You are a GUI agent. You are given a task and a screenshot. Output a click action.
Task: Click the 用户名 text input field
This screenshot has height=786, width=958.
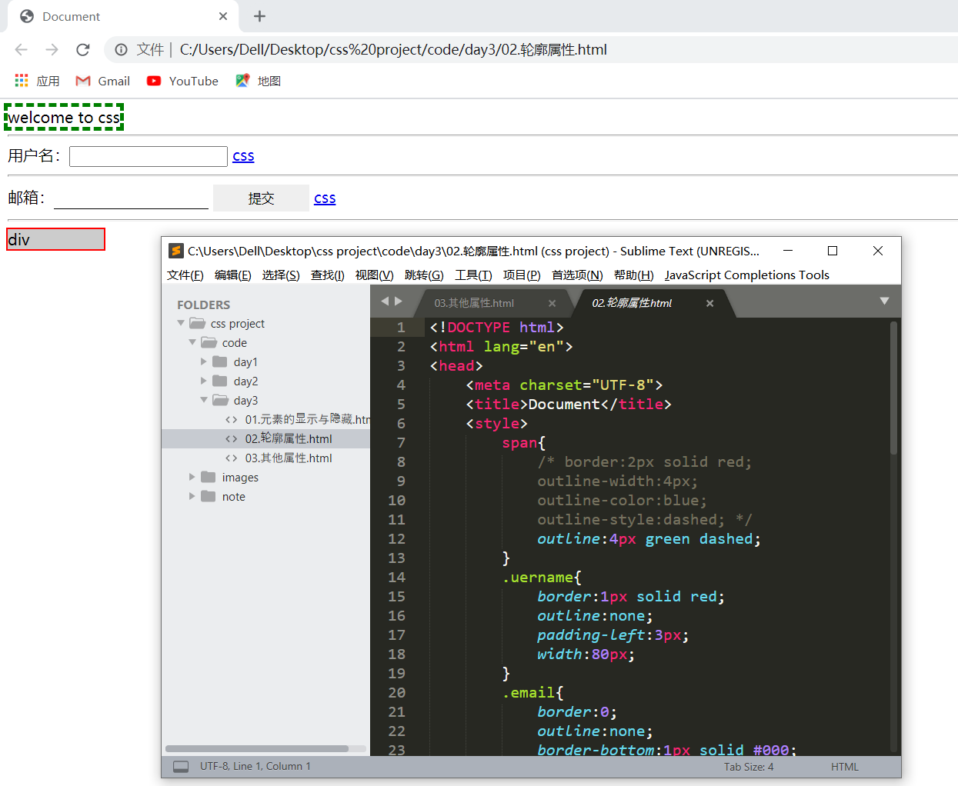pos(149,156)
